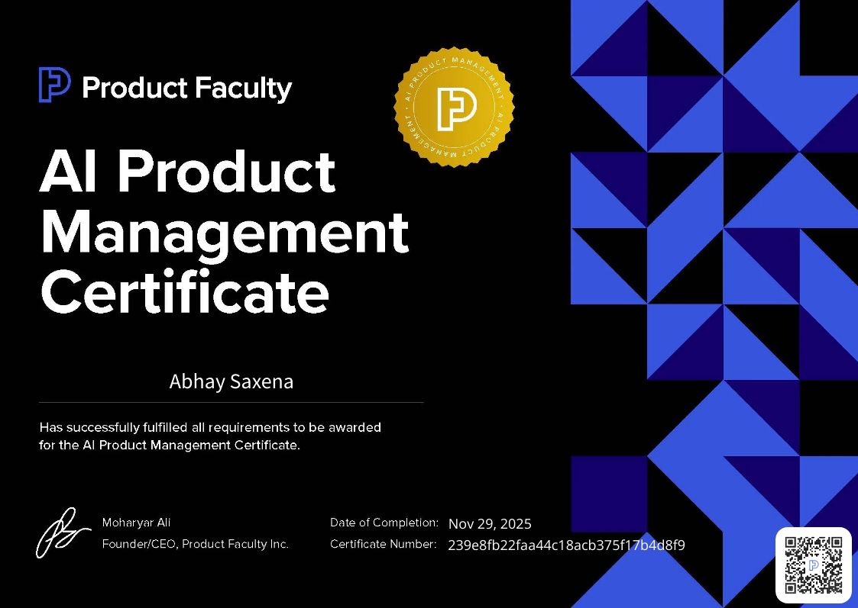The image size is (858, 608).
Task: Click the date Nov 29, 2025
Action: 490,524
